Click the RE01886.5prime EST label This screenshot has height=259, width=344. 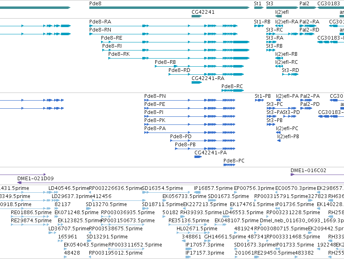click(x=31, y=213)
